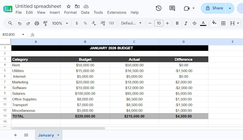
Task: Decrease decimal places
Action: 94,23
